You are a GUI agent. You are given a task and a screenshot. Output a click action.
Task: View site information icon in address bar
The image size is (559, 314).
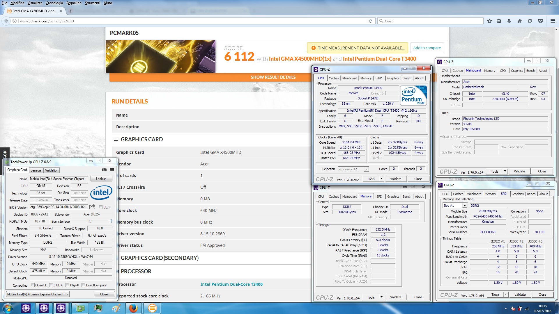coord(14,21)
